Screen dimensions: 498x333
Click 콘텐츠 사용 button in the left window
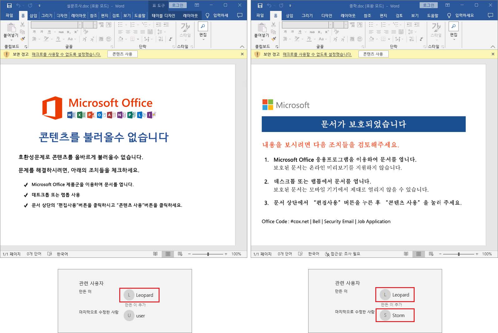coord(122,54)
